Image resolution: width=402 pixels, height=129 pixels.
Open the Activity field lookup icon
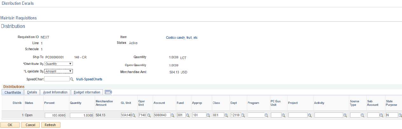tap(345, 115)
